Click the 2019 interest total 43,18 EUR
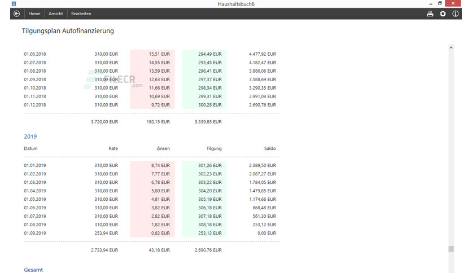 click(x=159, y=250)
